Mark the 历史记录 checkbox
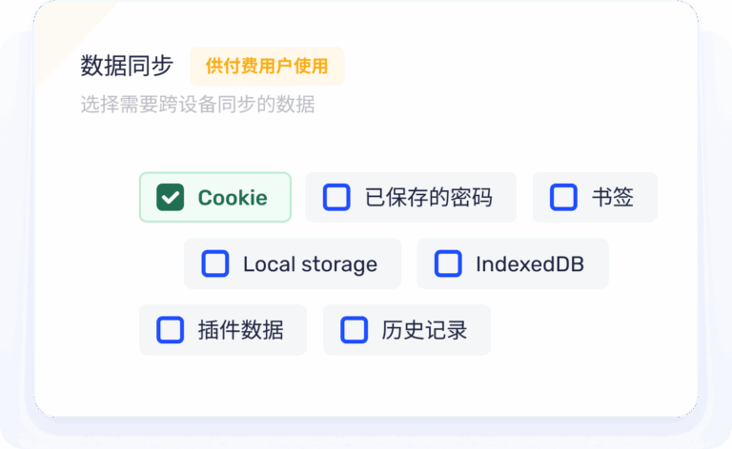 355,330
